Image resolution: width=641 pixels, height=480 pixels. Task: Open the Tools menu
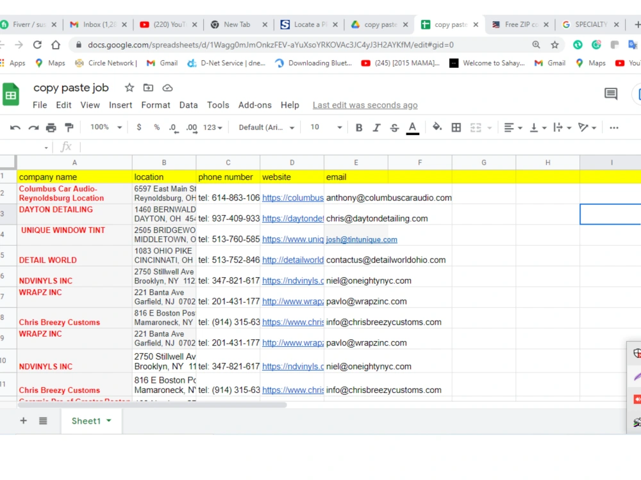pyautogui.click(x=218, y=106)
